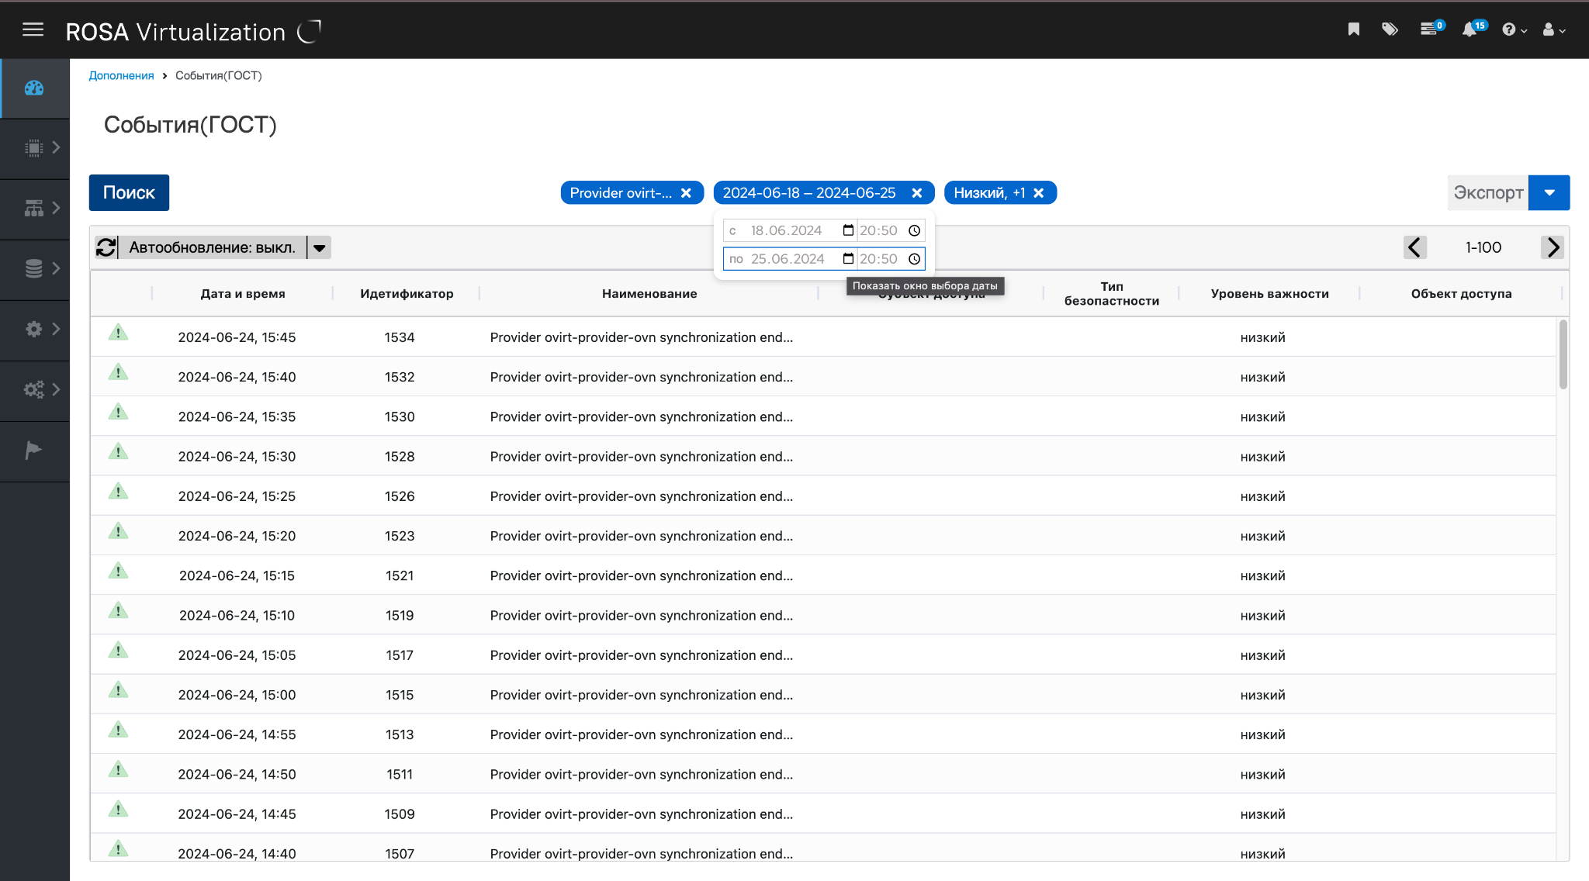Open the events flag icon in sidebar
Screen dimensions: 1589x881
pyautogui.click(x=34, y=451)
